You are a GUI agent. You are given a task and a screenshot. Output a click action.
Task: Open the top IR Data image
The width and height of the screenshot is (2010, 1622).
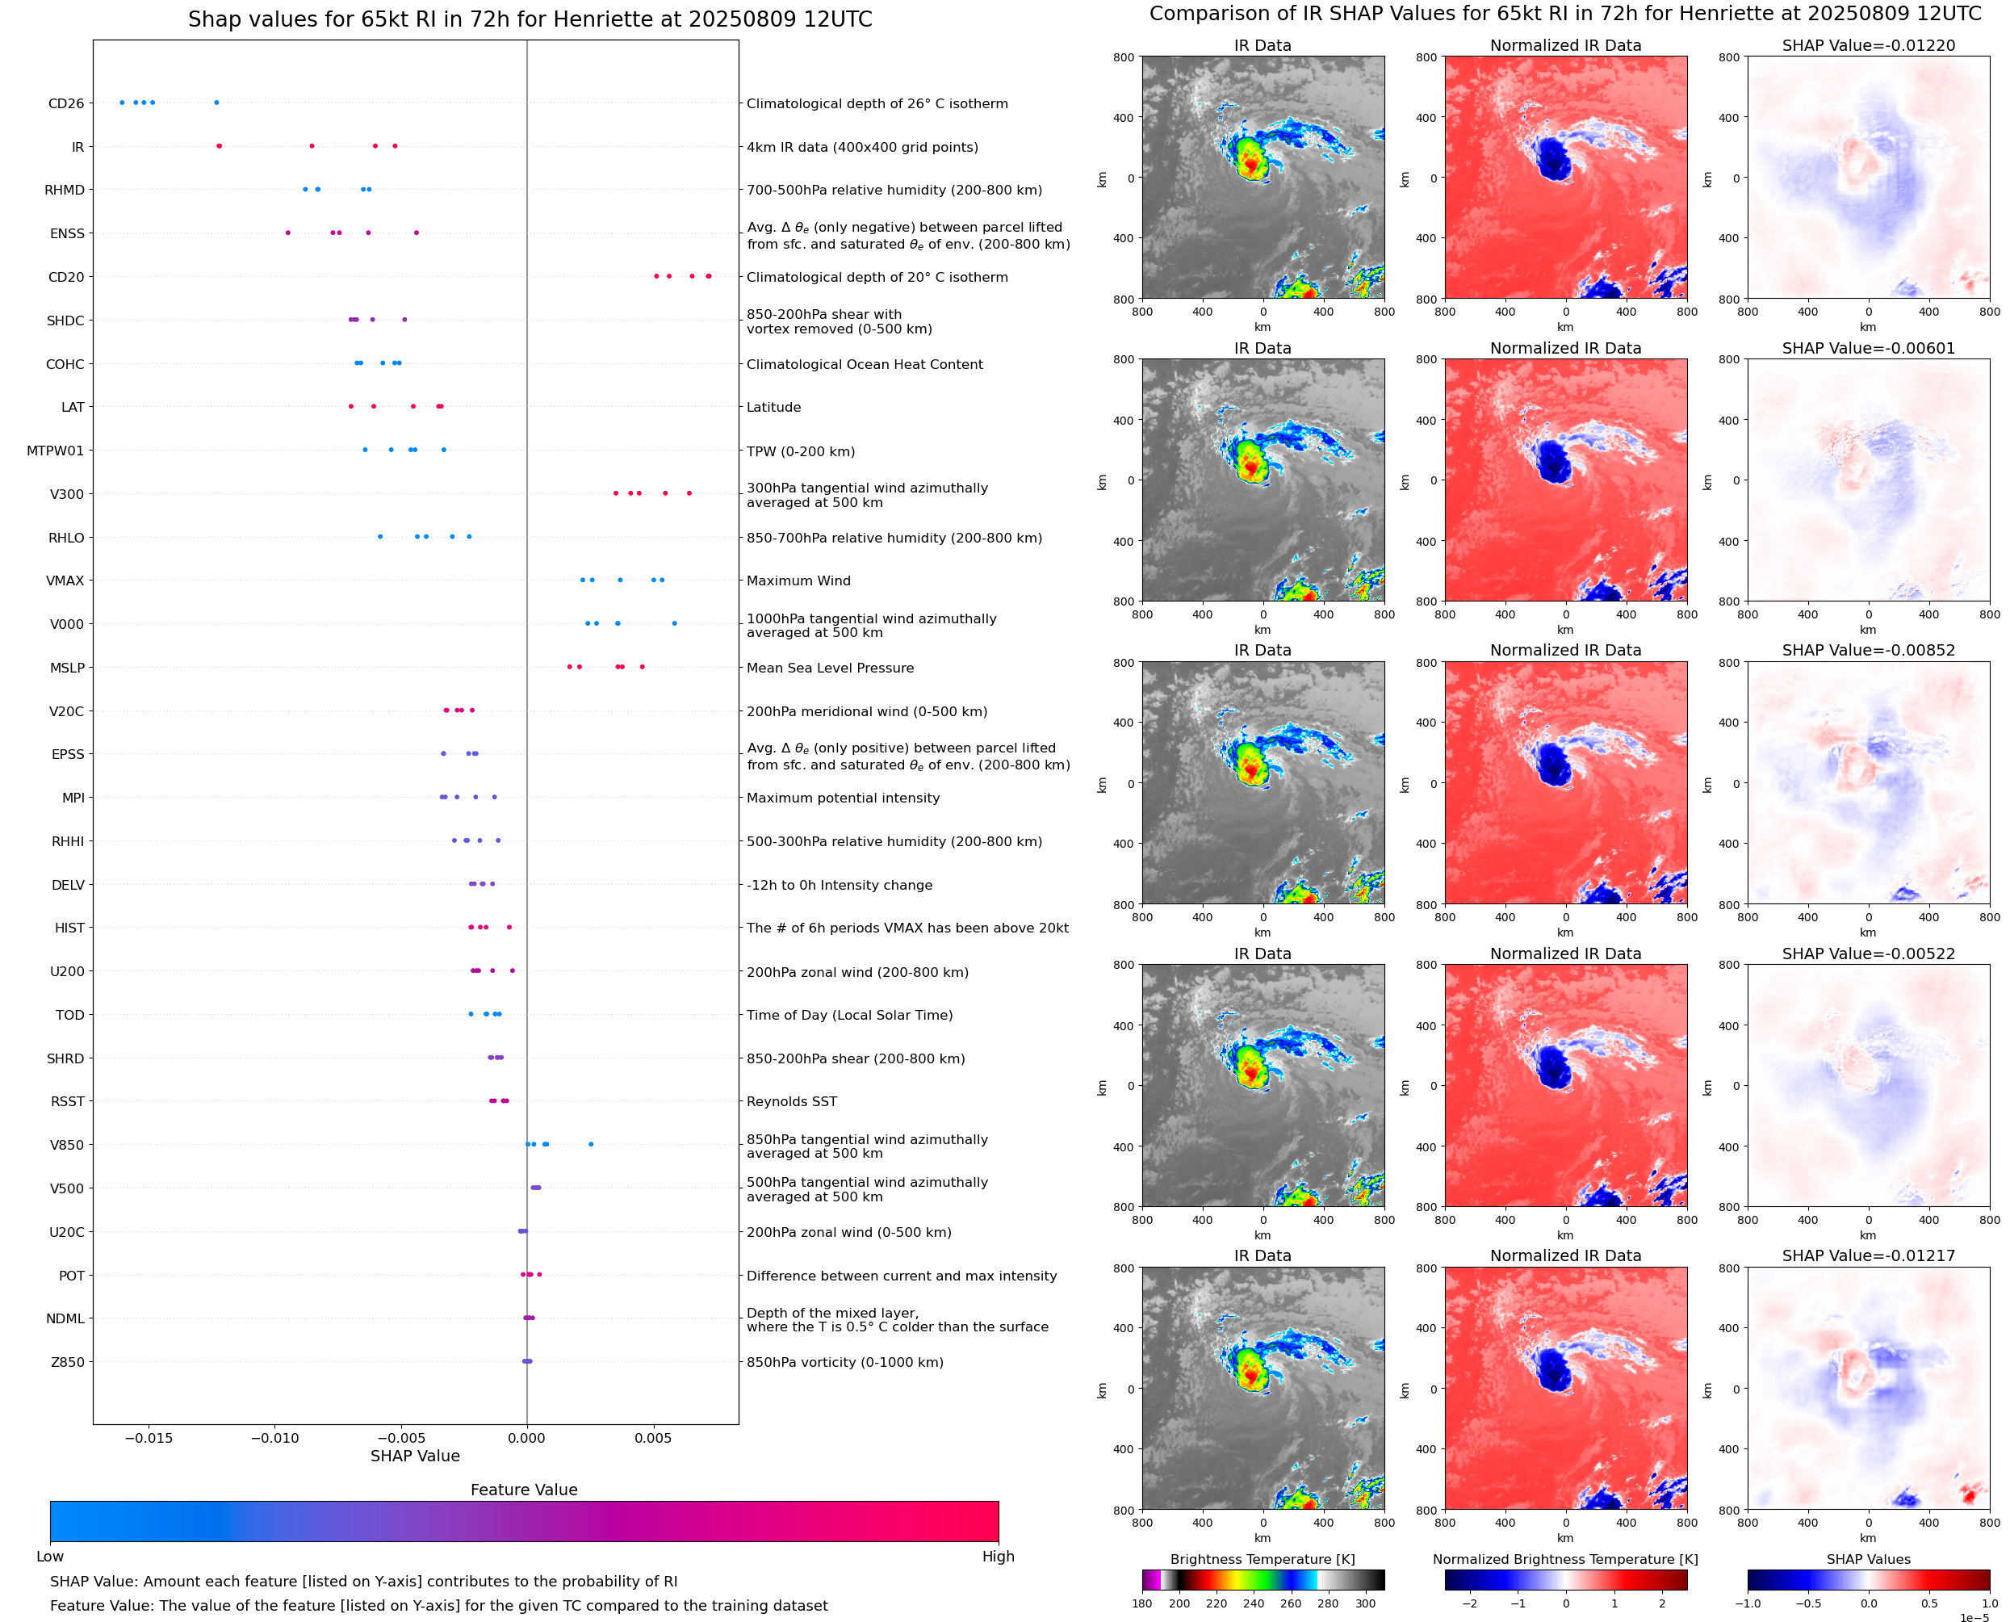[x=1263, y=178]
